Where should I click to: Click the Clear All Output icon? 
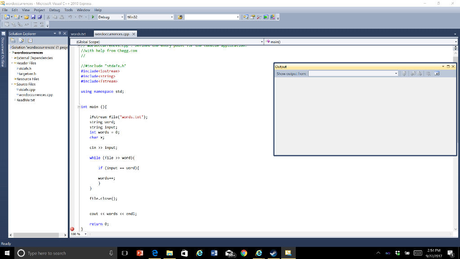pyautogui.click(x=429, y=73)
